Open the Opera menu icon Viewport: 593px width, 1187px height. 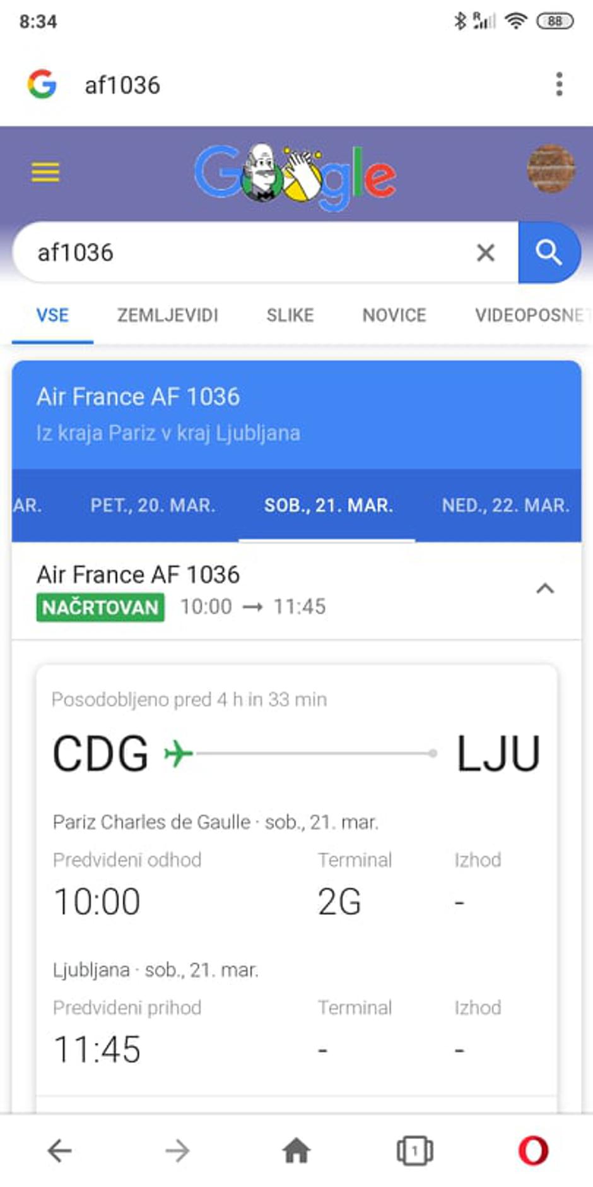click(x=533, y=1150)
